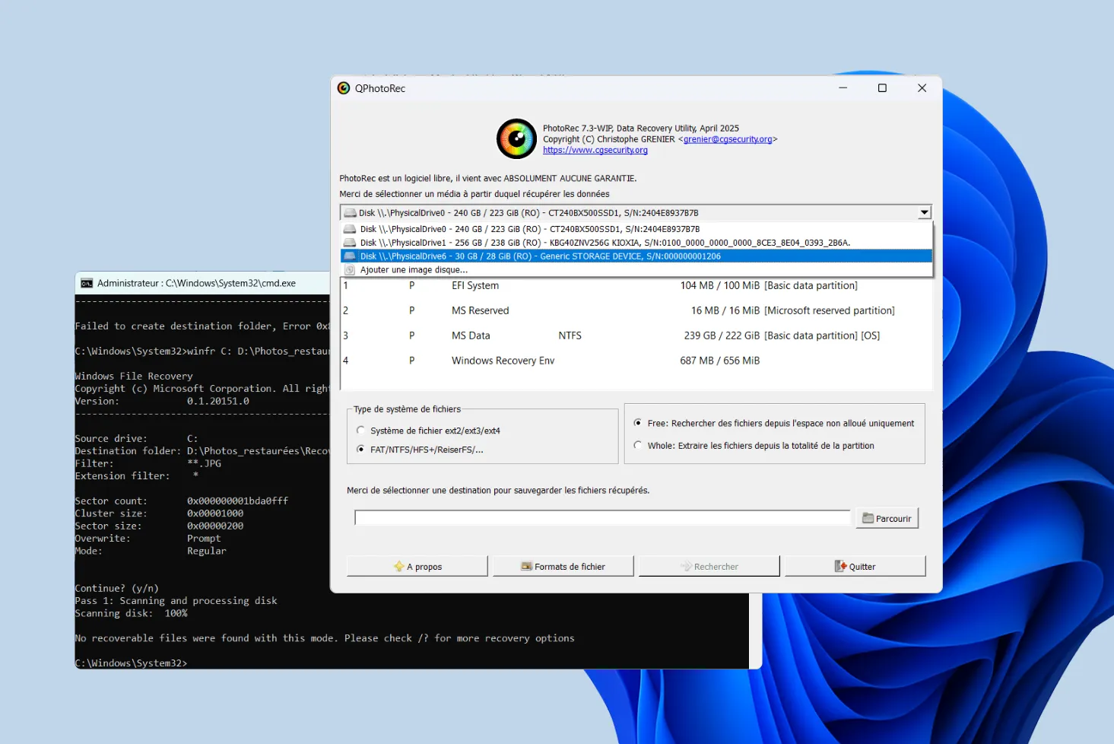Select PhysicalDrive1 256 GB KIOXIA disk
This screenshot has height=744, width=1114.
pos(636,243)
